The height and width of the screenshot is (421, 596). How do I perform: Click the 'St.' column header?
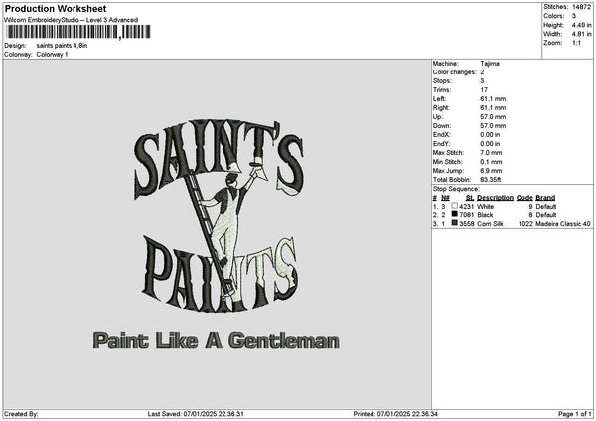(x=470, y=198)
